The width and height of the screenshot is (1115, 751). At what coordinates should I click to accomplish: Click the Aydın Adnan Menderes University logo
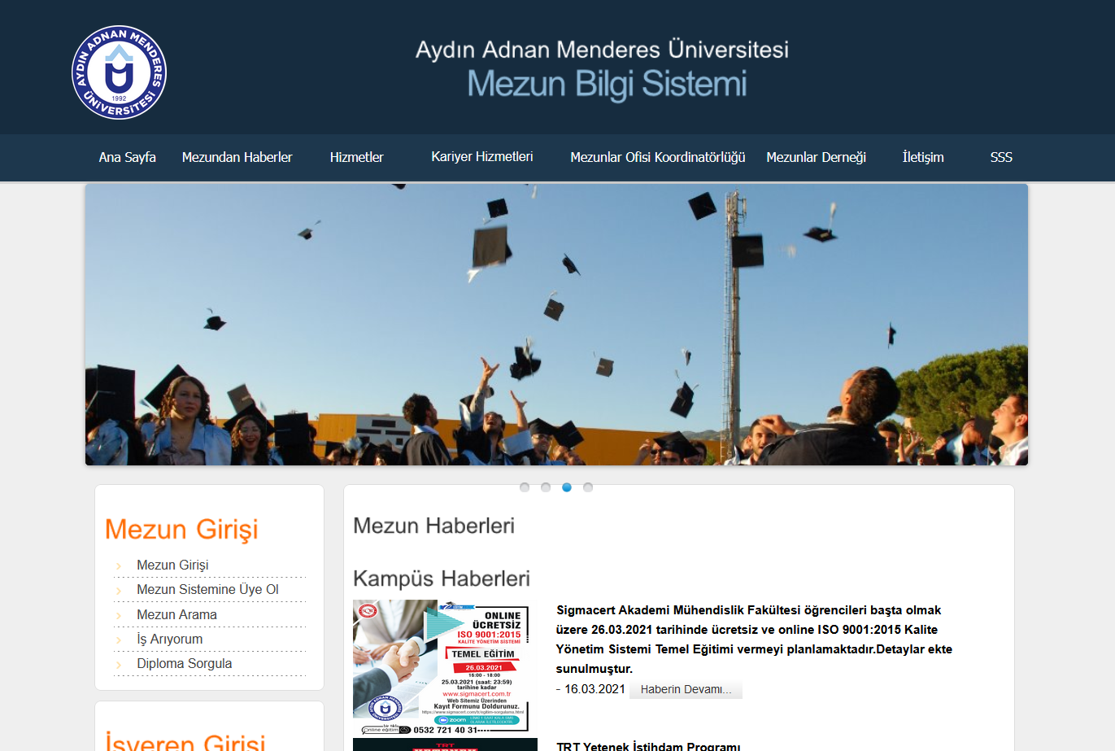coord(119,72)
